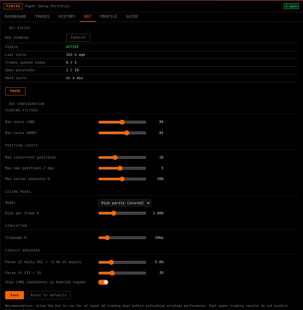Change the Max new positions per day slider
The width and height of the screenshot is (303, 310).
tap(122, 168)
